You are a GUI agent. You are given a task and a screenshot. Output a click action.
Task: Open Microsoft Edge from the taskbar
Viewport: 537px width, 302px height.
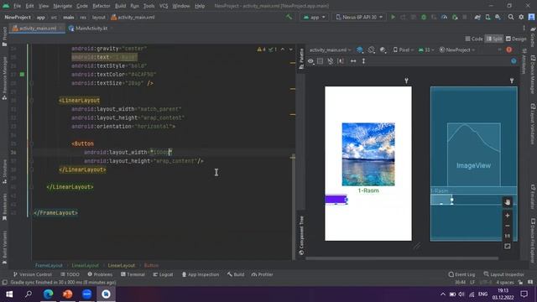(x=49, y=294)
